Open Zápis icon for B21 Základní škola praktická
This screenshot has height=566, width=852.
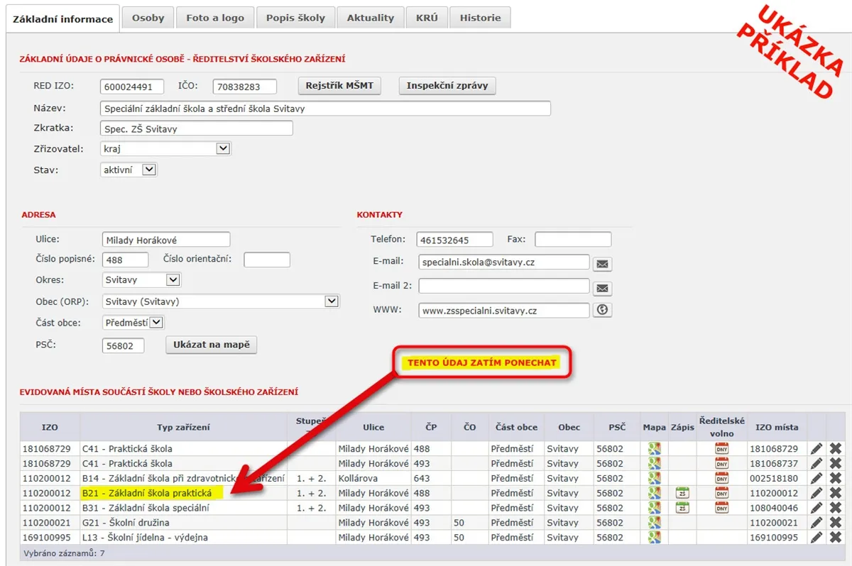pyautogui.click(x=682, y=493)
